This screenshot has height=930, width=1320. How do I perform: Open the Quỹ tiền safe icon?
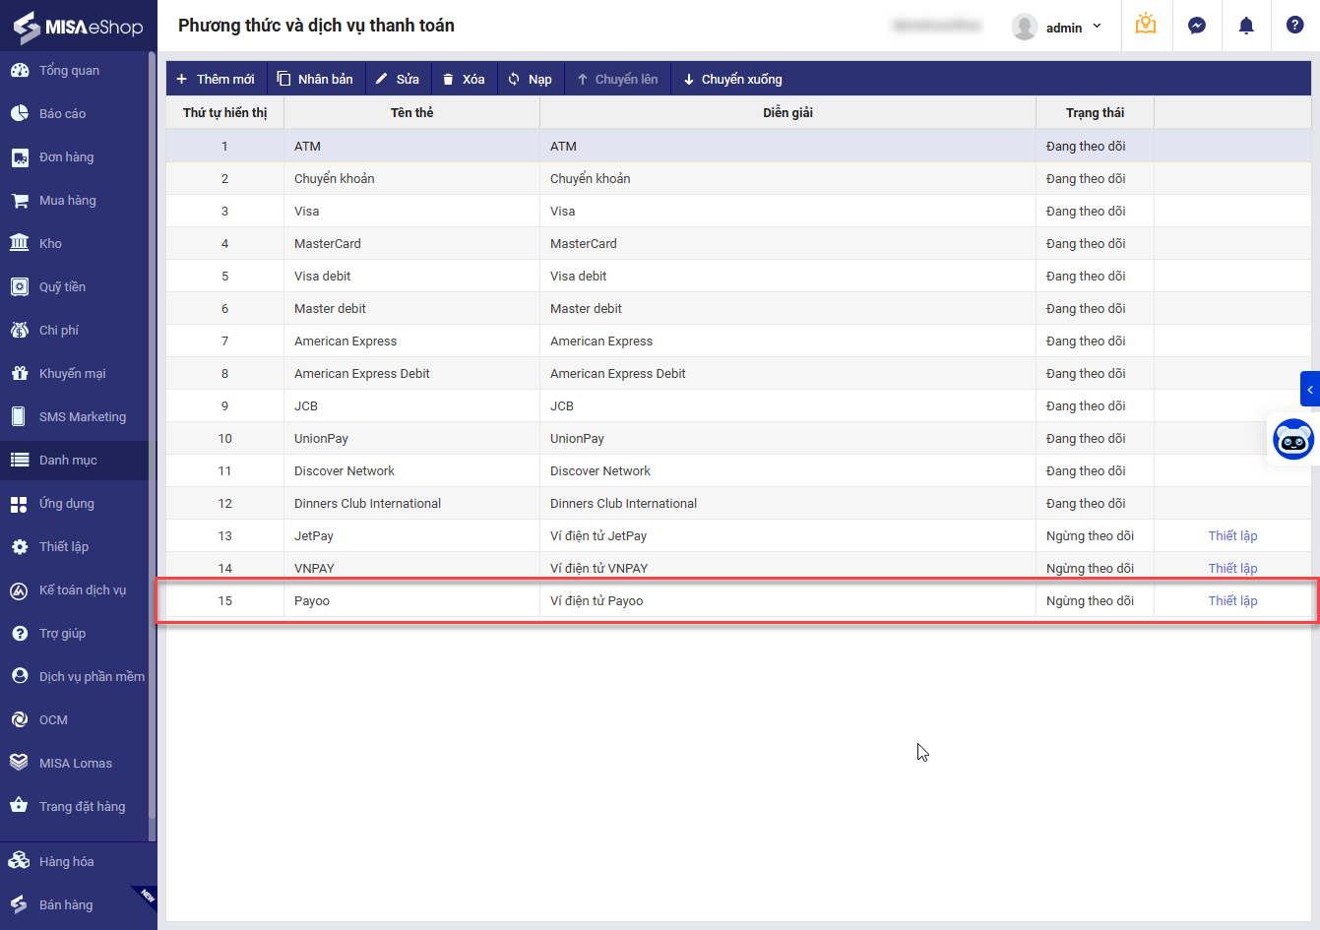click(x=20, y=287)
